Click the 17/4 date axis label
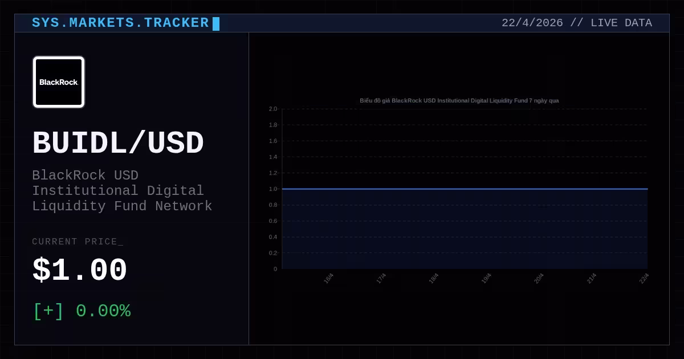The width and height of the screenshot is (684, 359). tap(381, 278)
